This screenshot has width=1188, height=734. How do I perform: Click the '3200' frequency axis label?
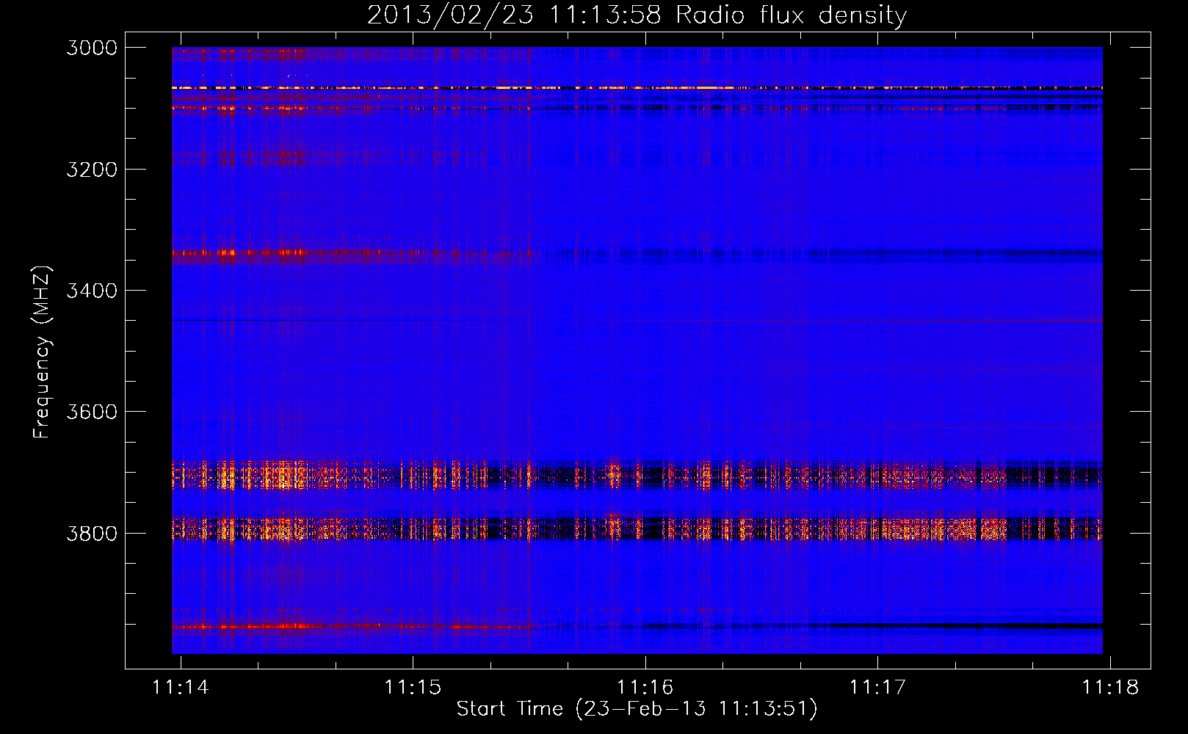[92, 170]
